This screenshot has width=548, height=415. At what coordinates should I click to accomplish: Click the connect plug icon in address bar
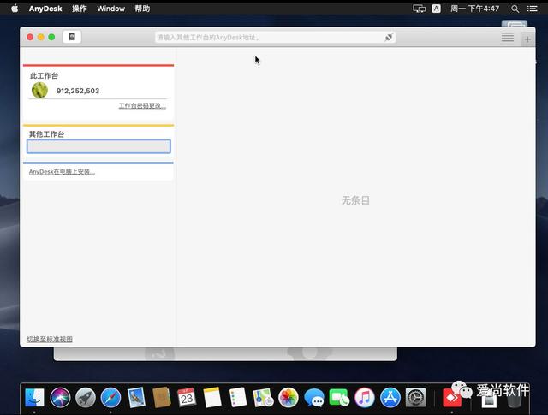coord(389,37)
